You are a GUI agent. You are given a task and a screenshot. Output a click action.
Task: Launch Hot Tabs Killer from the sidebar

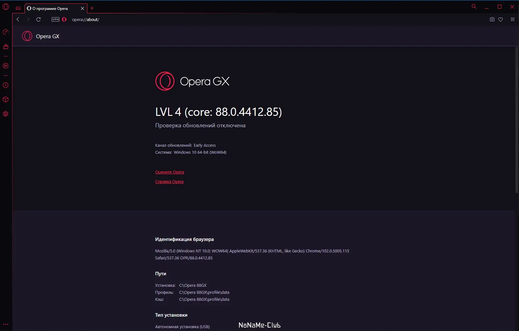[5, 46]
